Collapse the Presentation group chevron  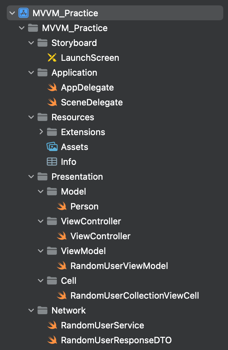(31, 177)
